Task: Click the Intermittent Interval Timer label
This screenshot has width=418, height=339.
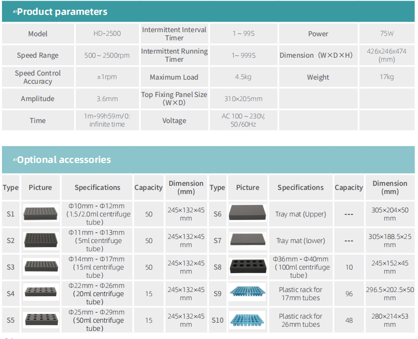Action: click(174, 34)
